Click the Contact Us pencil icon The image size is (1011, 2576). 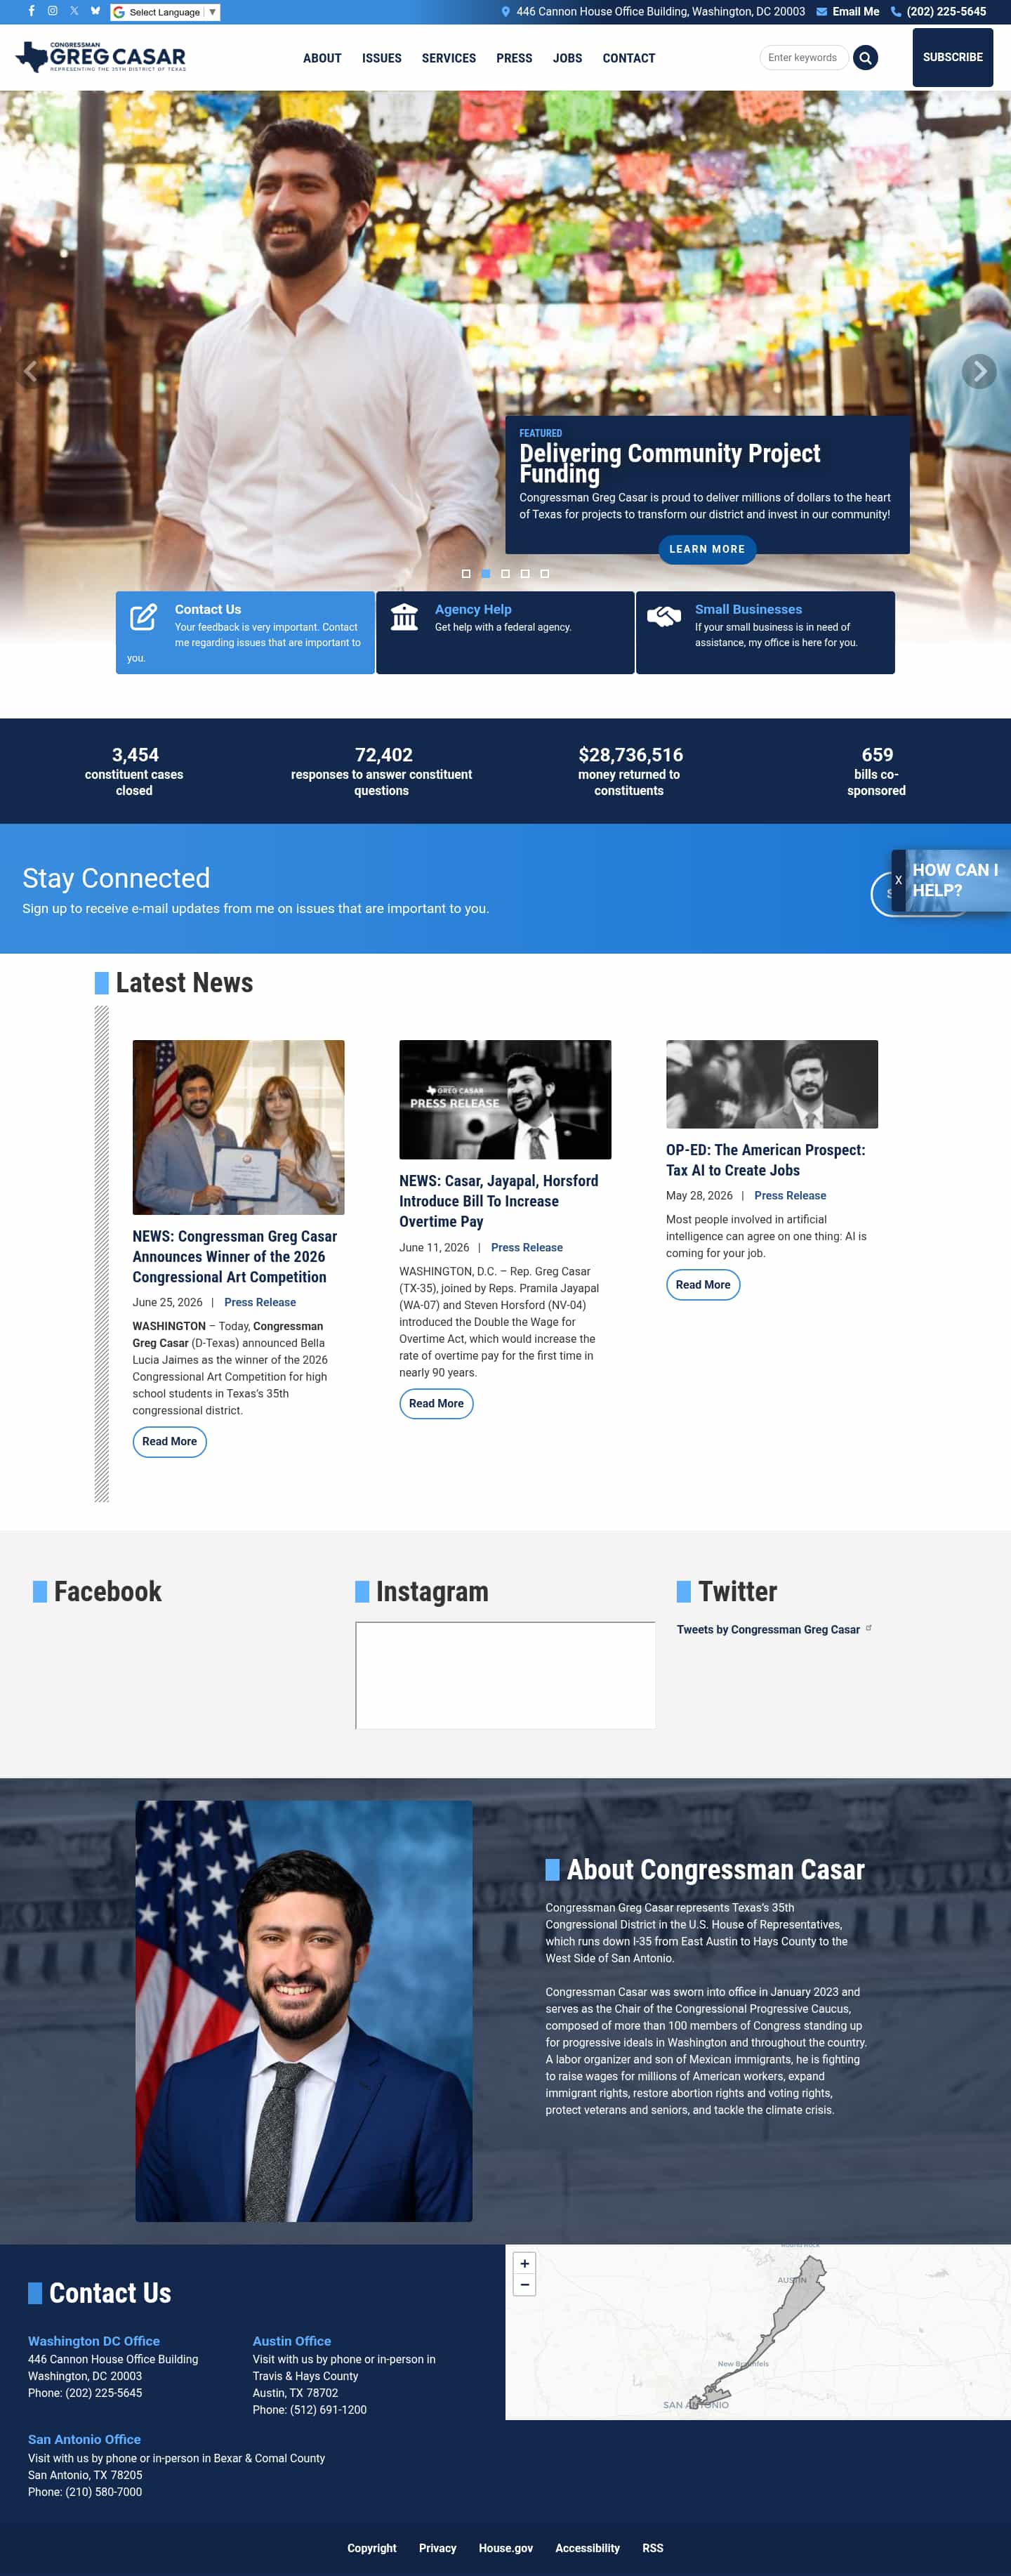tap(144, 617)
